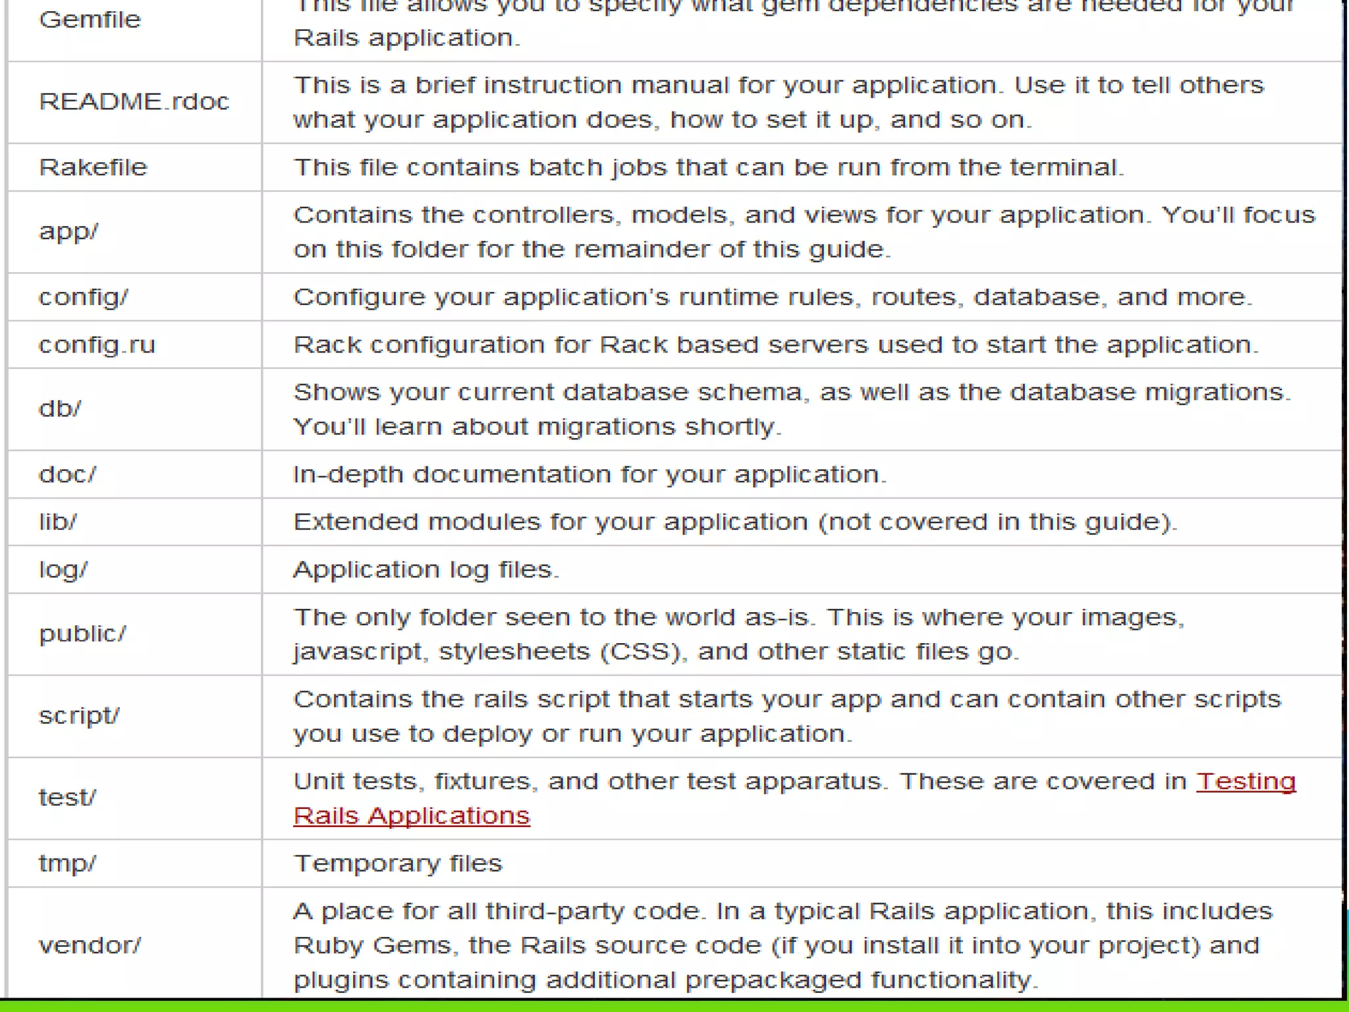Select the Rakefile row label
Viewport: 1349px width, 1012px height.
93,167
